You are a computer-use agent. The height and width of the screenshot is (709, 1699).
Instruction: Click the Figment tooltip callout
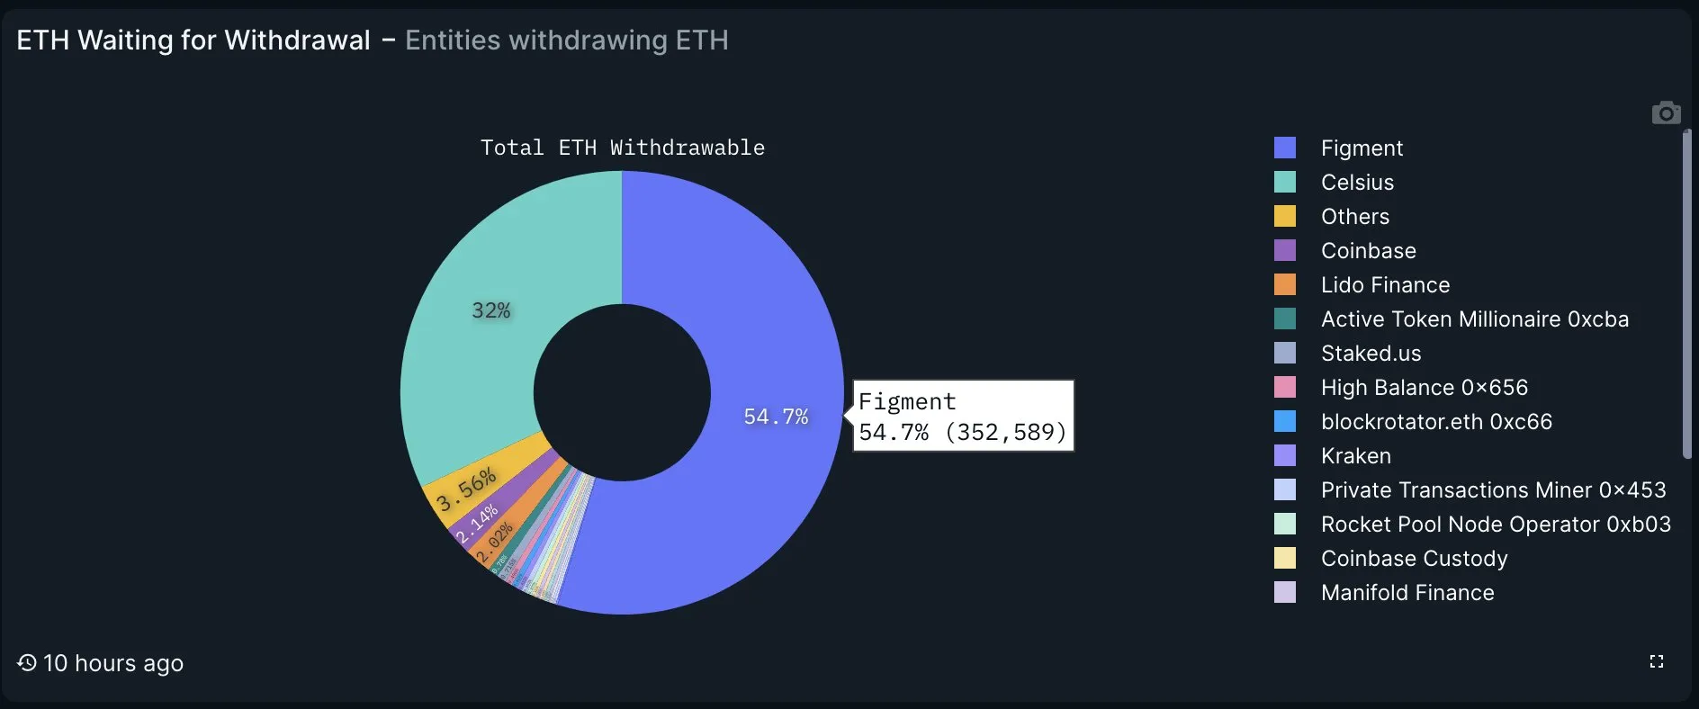[962, 415]
